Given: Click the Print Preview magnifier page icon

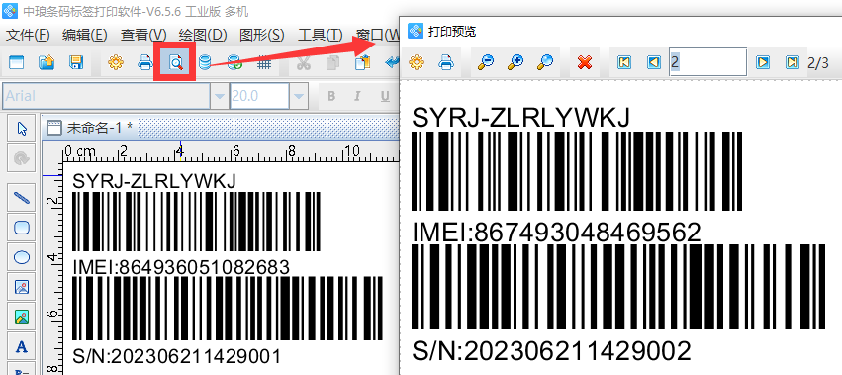Looking at the screenshot, I should (x=175, y=63).
